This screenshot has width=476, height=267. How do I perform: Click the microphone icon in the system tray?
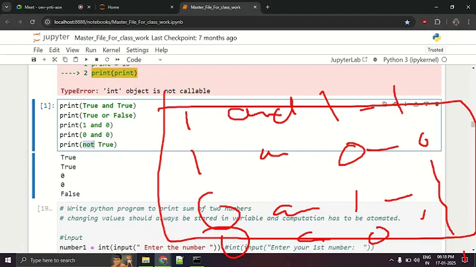coord(400,260)
